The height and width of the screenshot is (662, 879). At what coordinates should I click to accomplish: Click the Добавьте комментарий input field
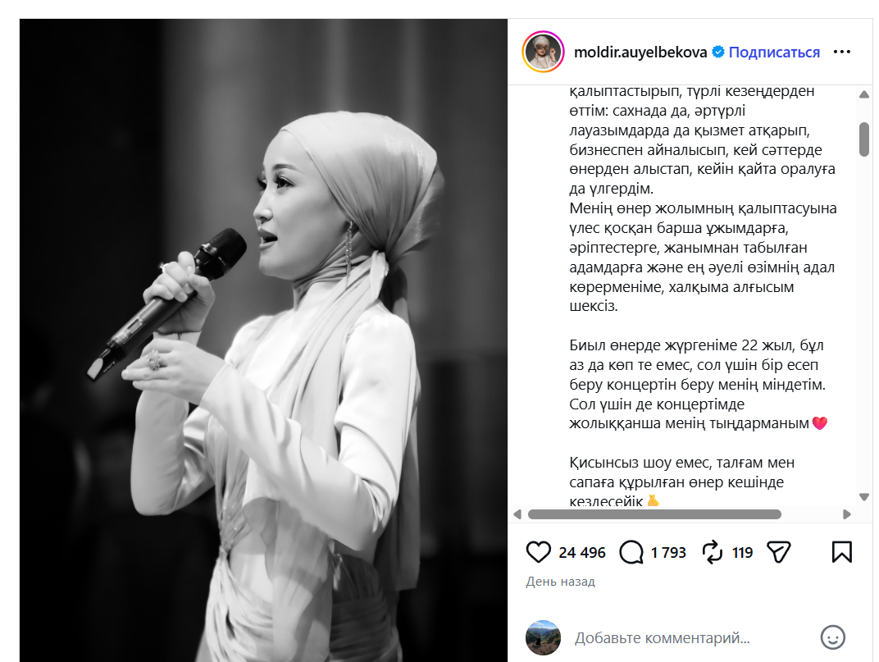click(690, 638)
